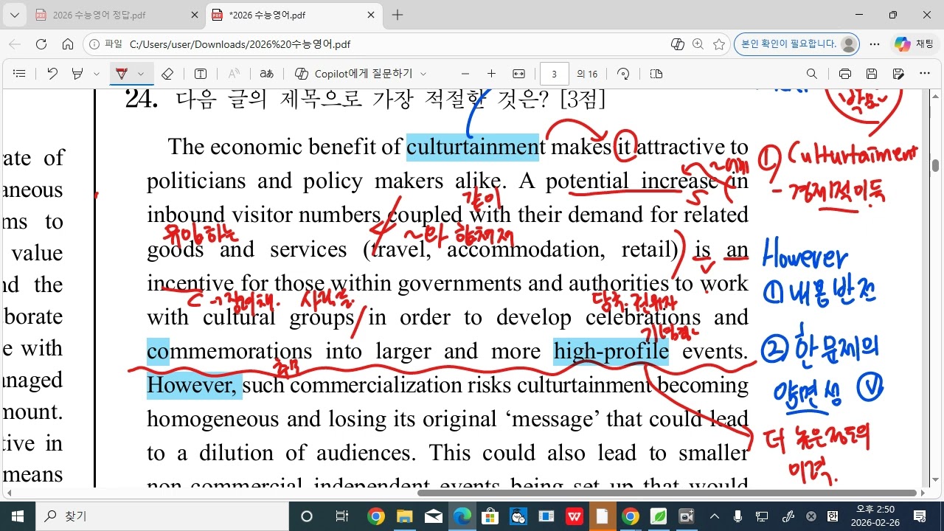
Task: Expand the draw pen color options
Action: (141, 74)
